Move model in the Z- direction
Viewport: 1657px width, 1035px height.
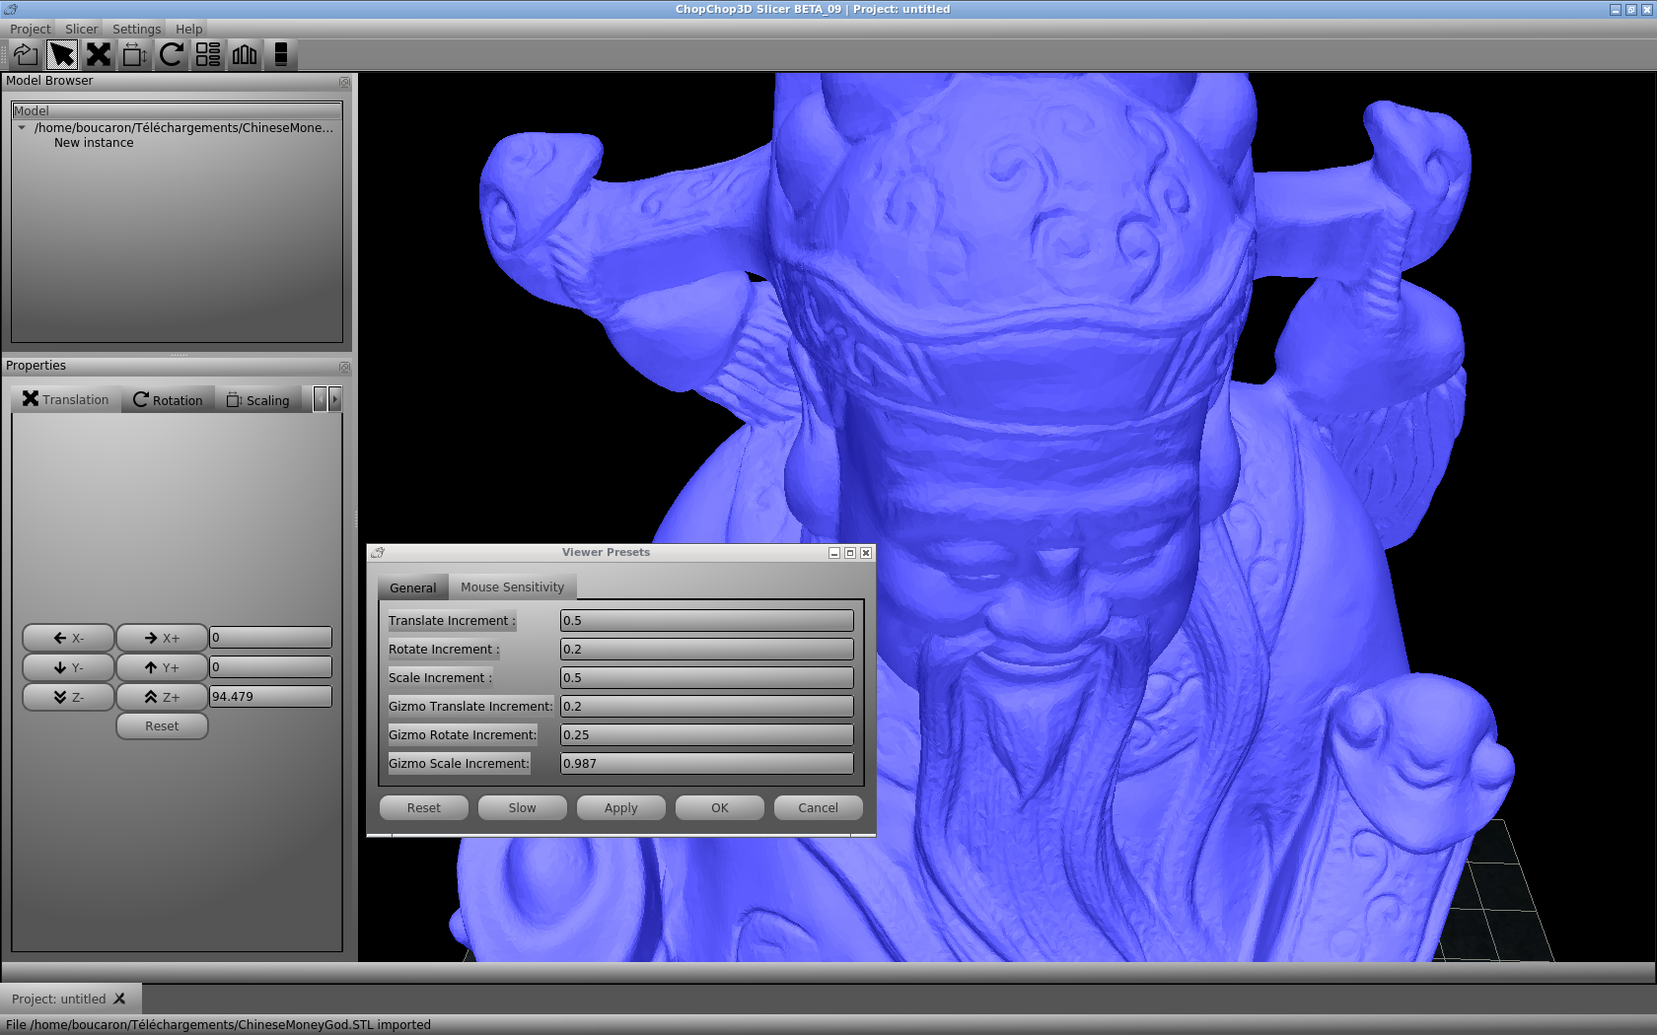coord(68,697)
